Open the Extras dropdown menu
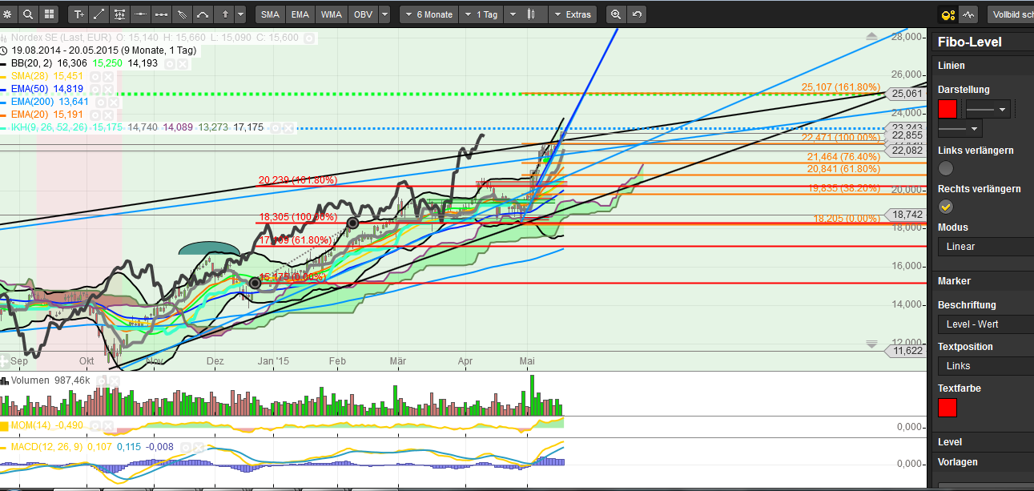The height and width of the screenshot is (491, 1034). coord(573,14)
